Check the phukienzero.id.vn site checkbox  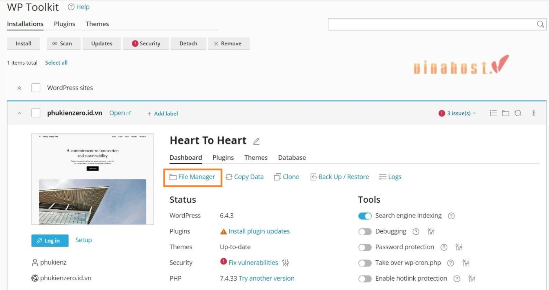coord(36,113)
